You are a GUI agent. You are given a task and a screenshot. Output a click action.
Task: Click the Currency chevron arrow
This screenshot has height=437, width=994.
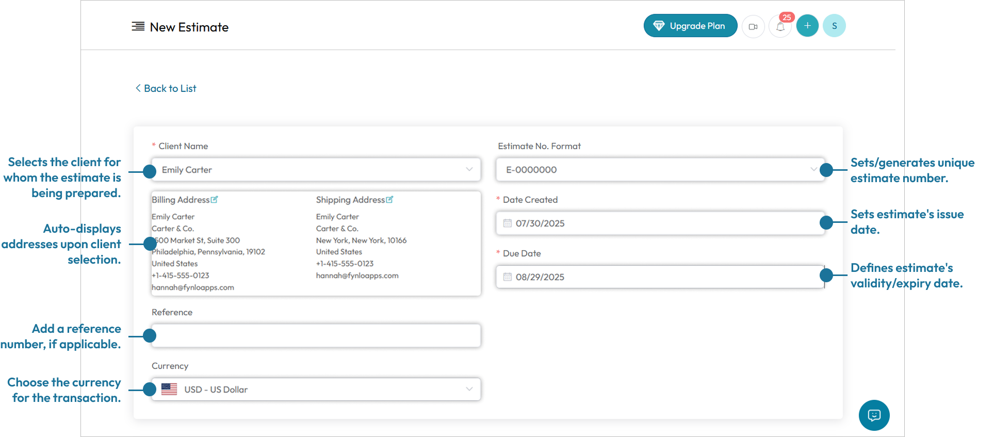click(x=469, y=389)
